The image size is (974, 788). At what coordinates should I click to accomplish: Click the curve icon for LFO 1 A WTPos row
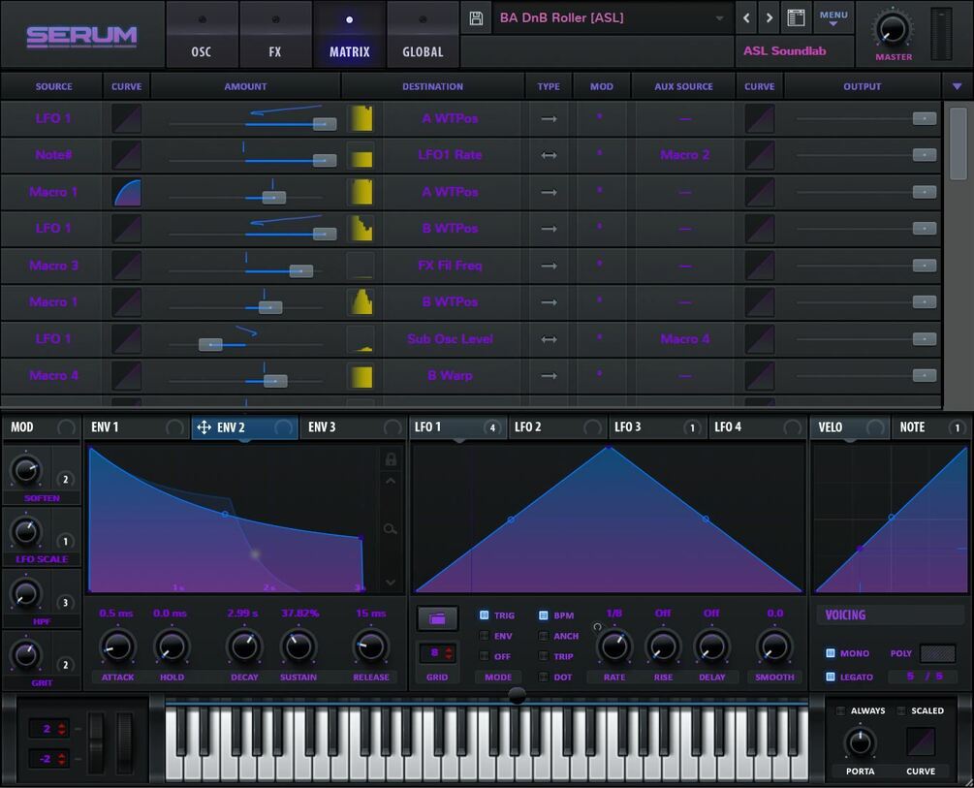[127, 118]
